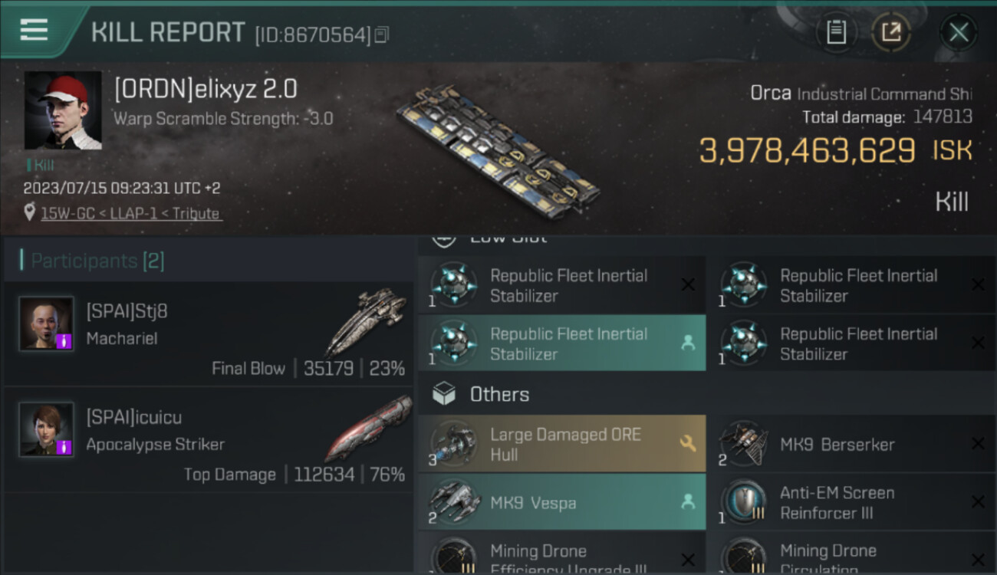Click the wrench icon on ORE Hull
The width and height of the screenshot is (997, 575).
687,442
